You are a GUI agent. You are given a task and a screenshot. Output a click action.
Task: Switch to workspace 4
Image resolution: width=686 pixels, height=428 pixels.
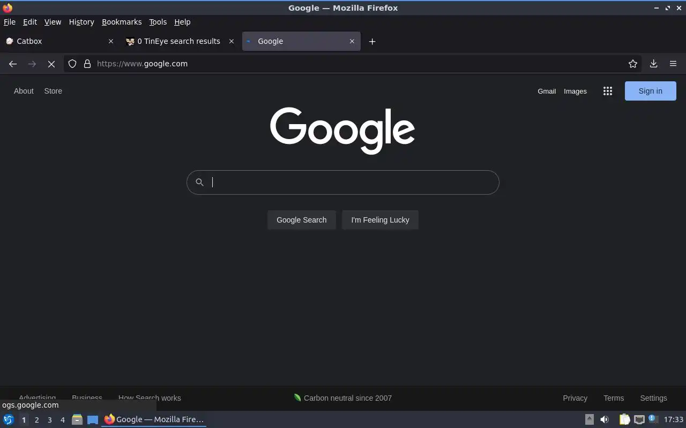coord(62,420)
